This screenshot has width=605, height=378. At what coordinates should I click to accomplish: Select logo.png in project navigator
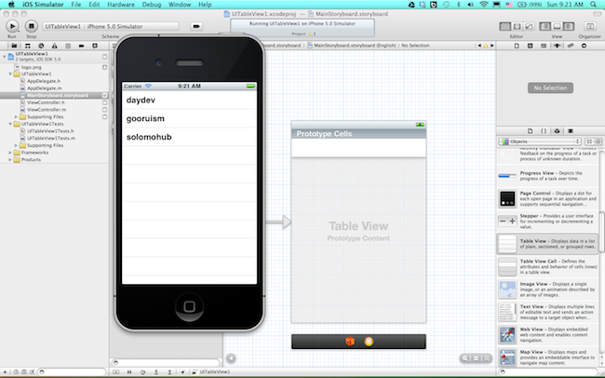(x=32, y=67)
